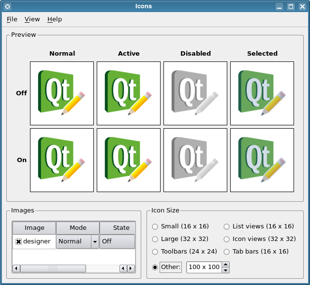This screenshot has width=310, height=285.
Task: Choose the Toolbars (24 x 24) size option
Action: coord(155,252)
